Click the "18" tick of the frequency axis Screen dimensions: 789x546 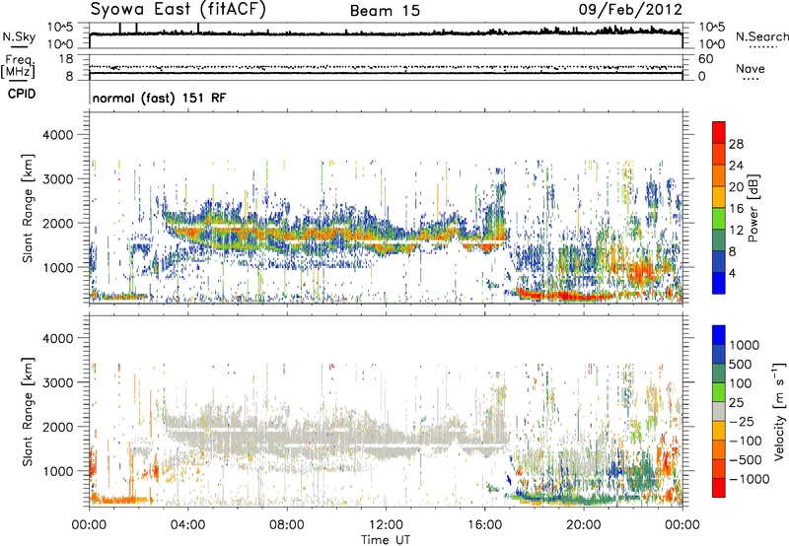click(65, 59)
